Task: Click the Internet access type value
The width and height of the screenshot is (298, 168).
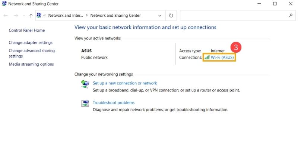Action: [218, 51]
